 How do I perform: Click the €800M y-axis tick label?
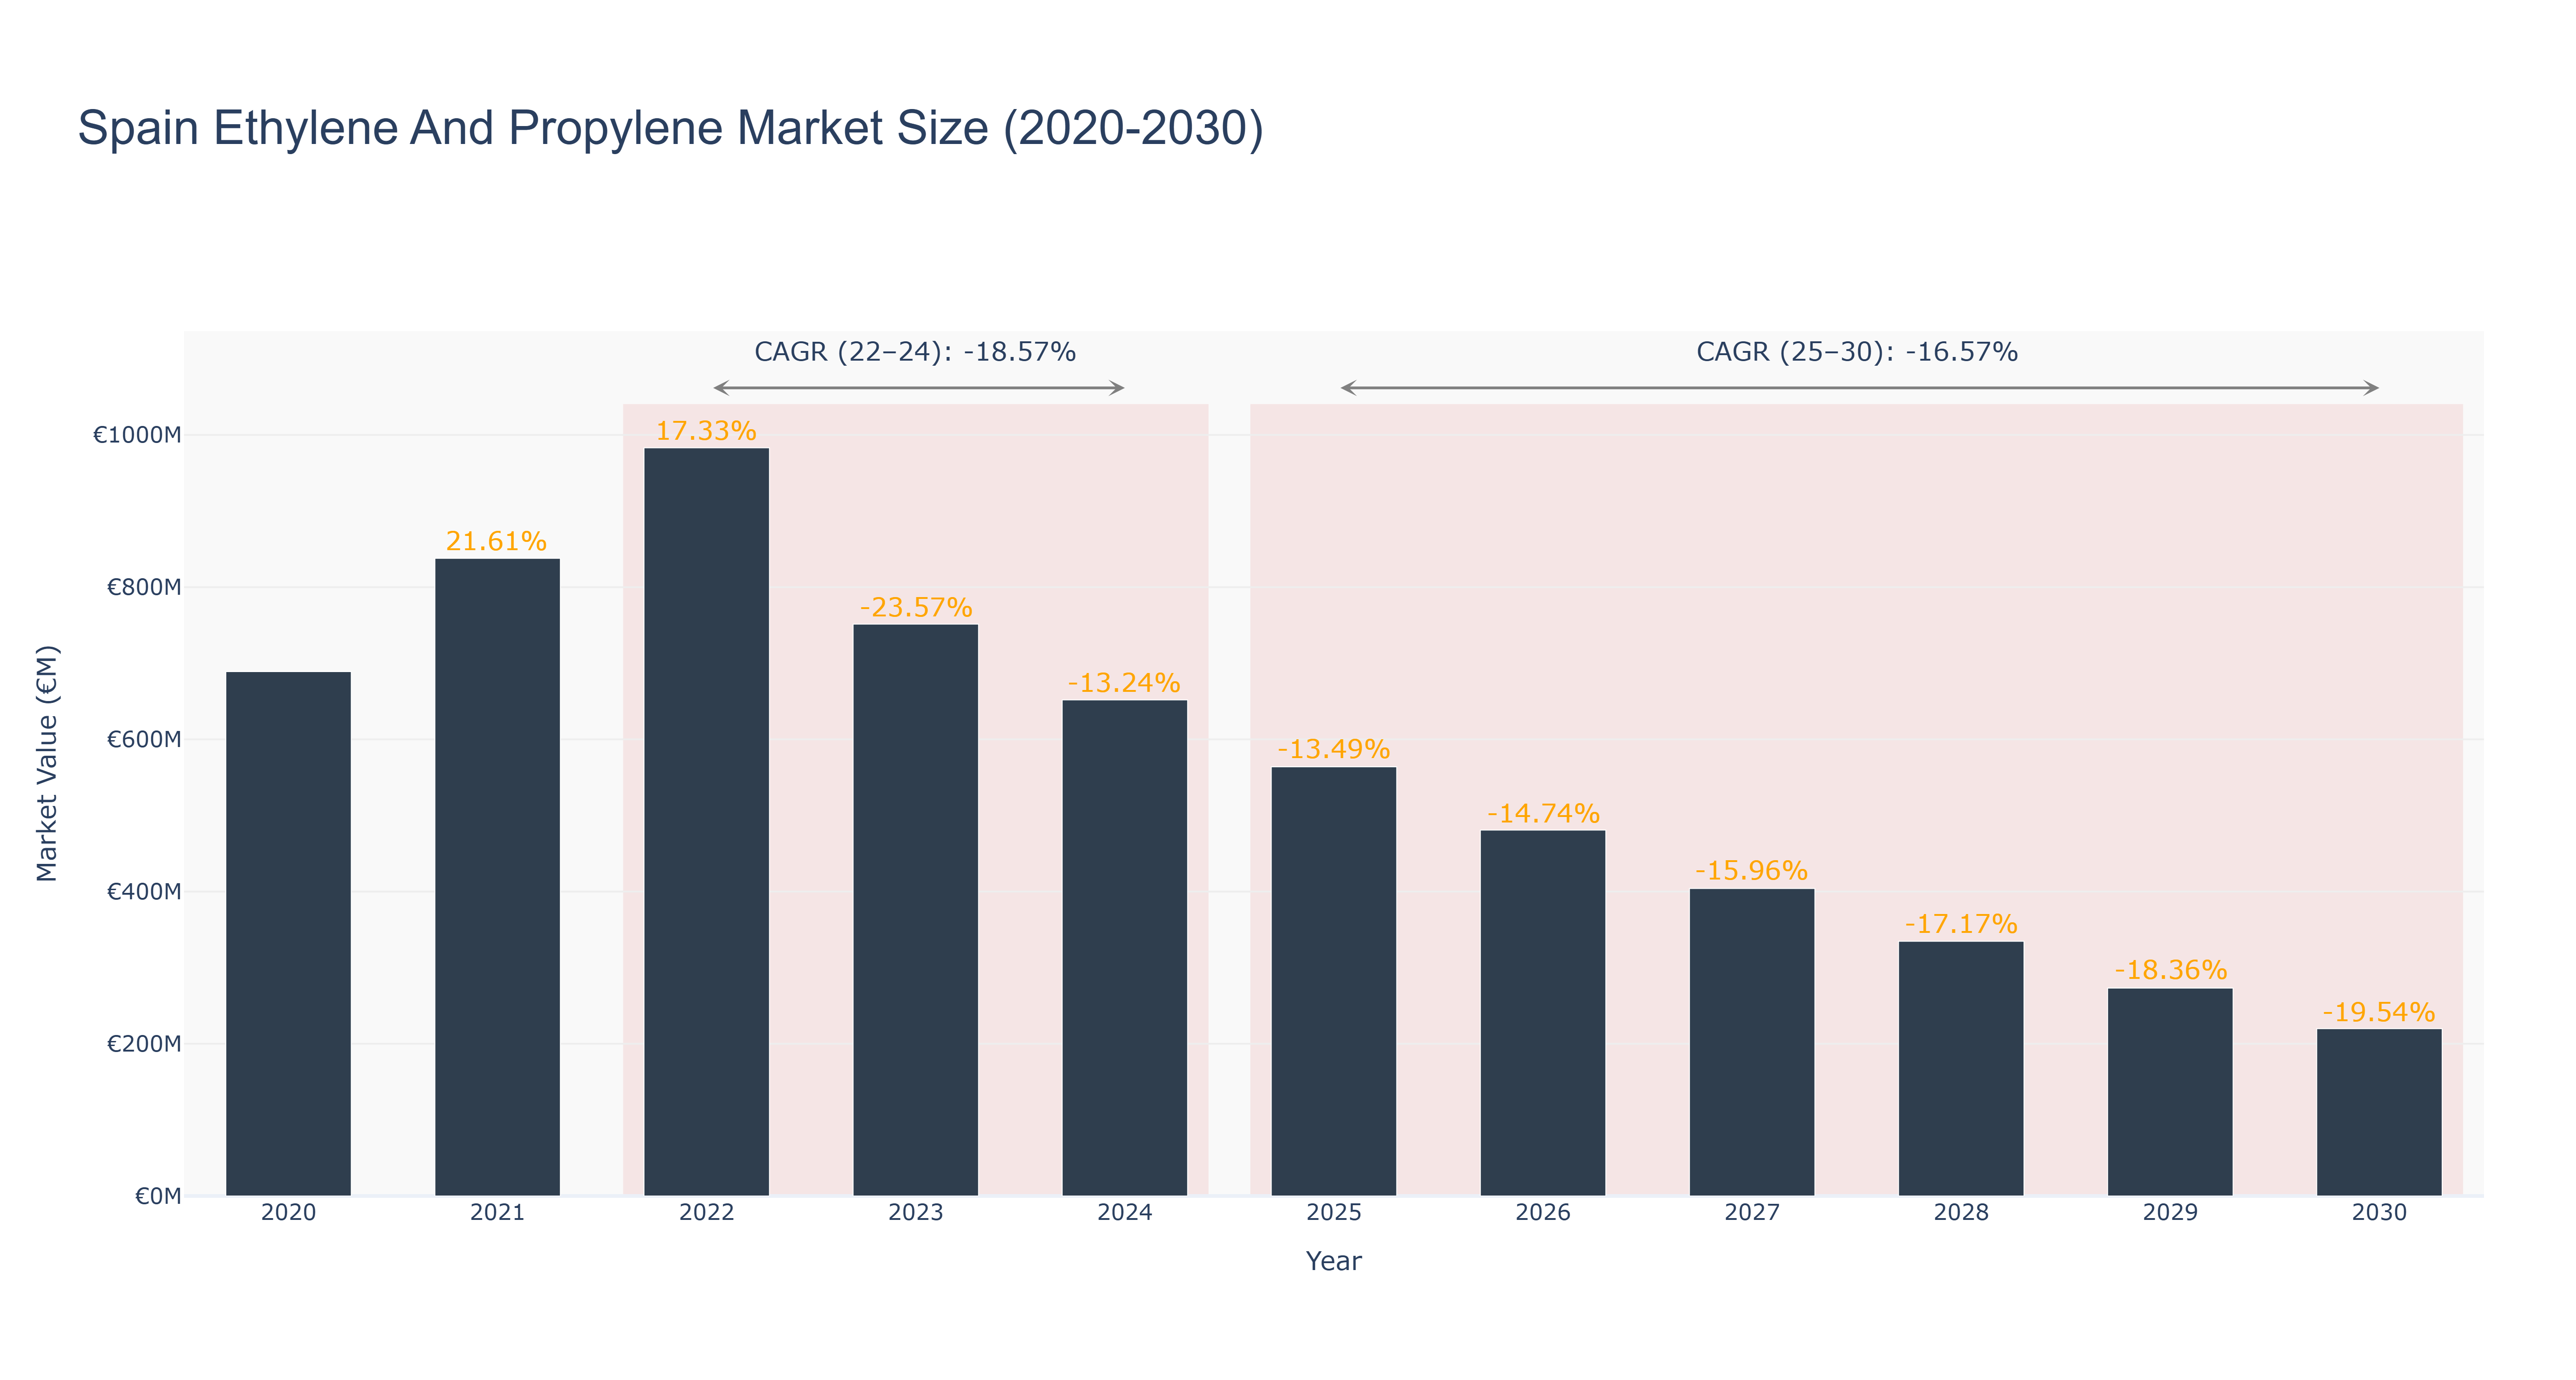pyautogui.click(x=144, y=587)
